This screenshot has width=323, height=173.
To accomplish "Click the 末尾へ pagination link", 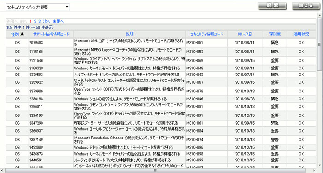I will [58, 21].
